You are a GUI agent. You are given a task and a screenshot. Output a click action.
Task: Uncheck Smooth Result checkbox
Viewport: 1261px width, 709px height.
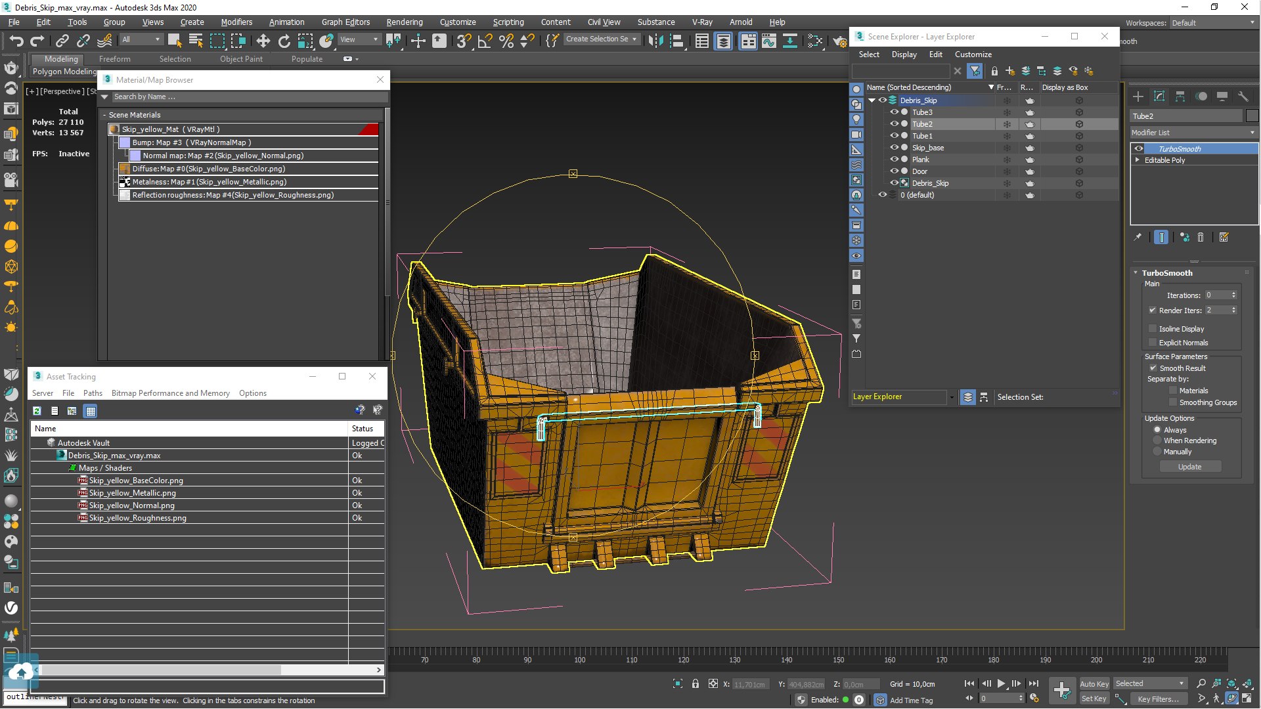[x=1153, y=368]
